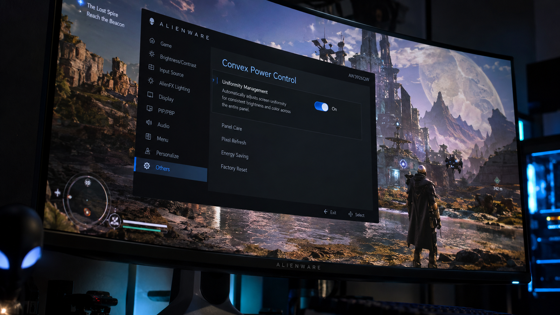Viewport: 560px width, 315px height.
Task: Click the white health bar
Action: (x=145, y=224)
